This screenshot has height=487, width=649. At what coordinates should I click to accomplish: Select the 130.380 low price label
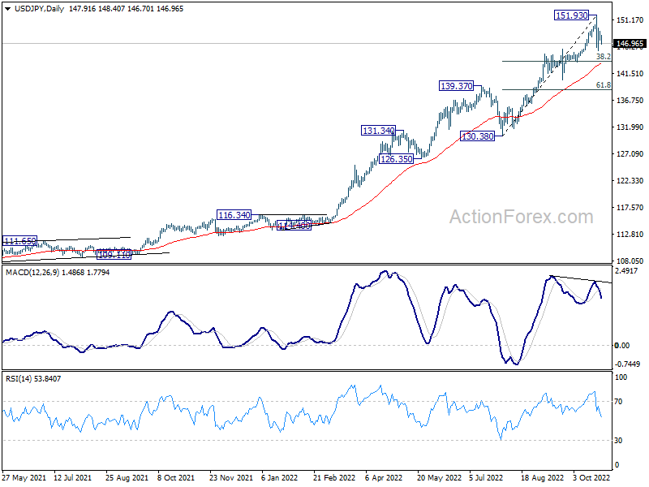477,136
